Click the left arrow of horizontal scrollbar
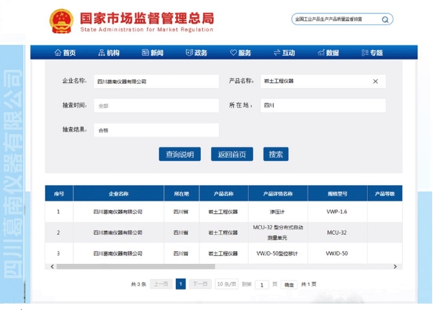The image size is (445, 310). [52, 267]
